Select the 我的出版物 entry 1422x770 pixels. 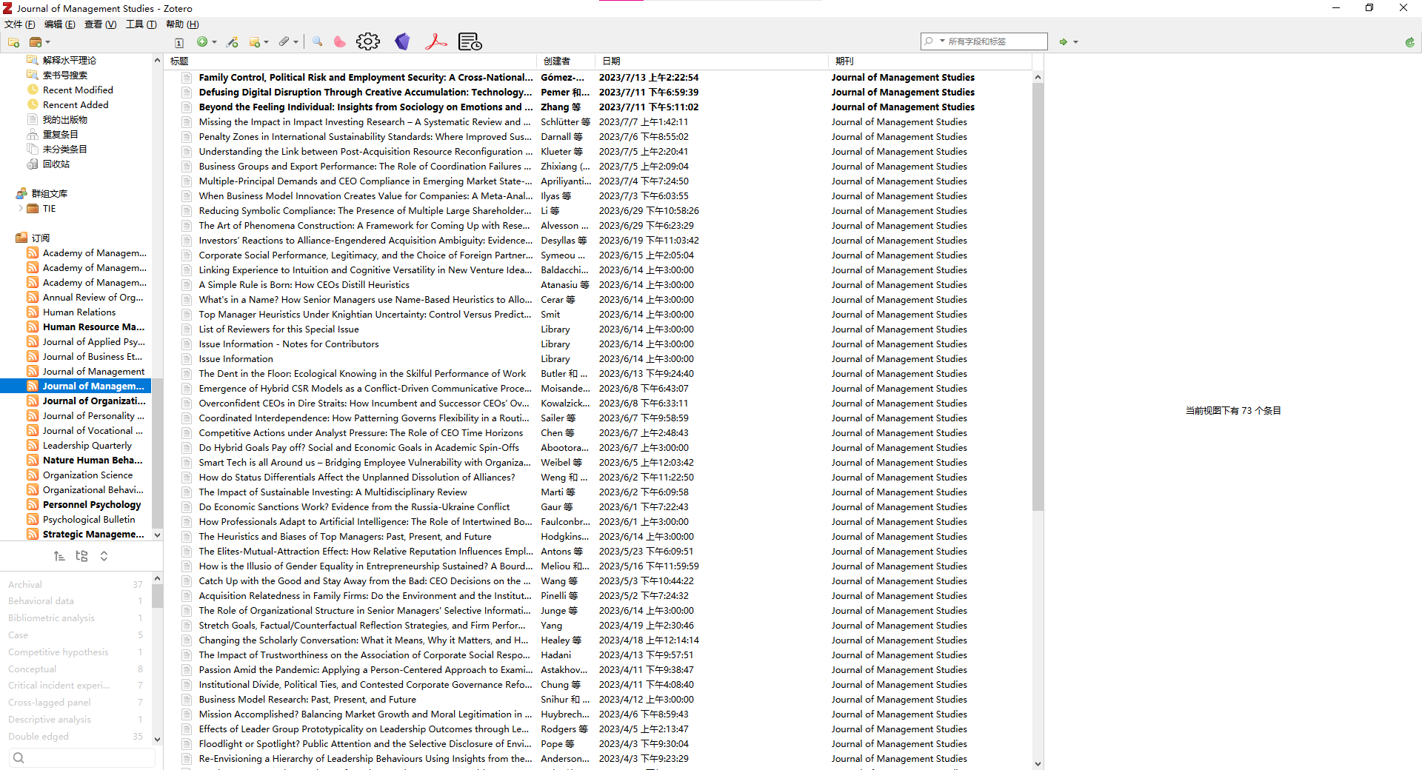click(64, 120)
